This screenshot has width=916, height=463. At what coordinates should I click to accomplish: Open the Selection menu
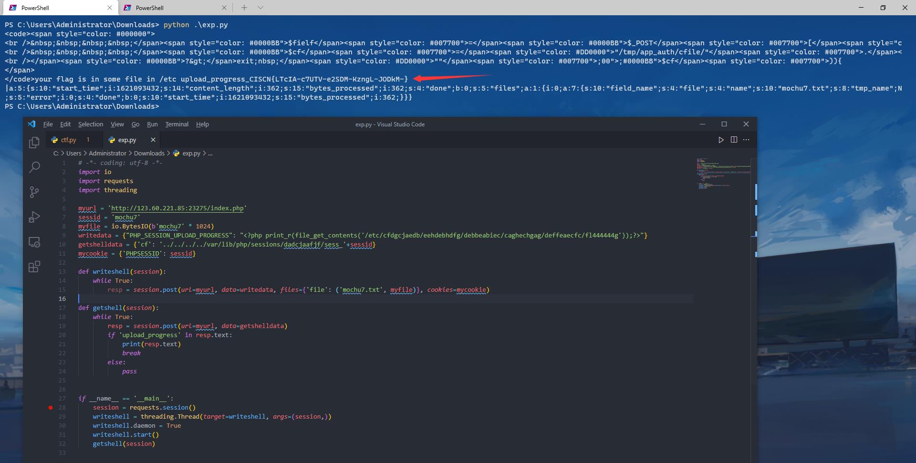[x=91, y=124]
